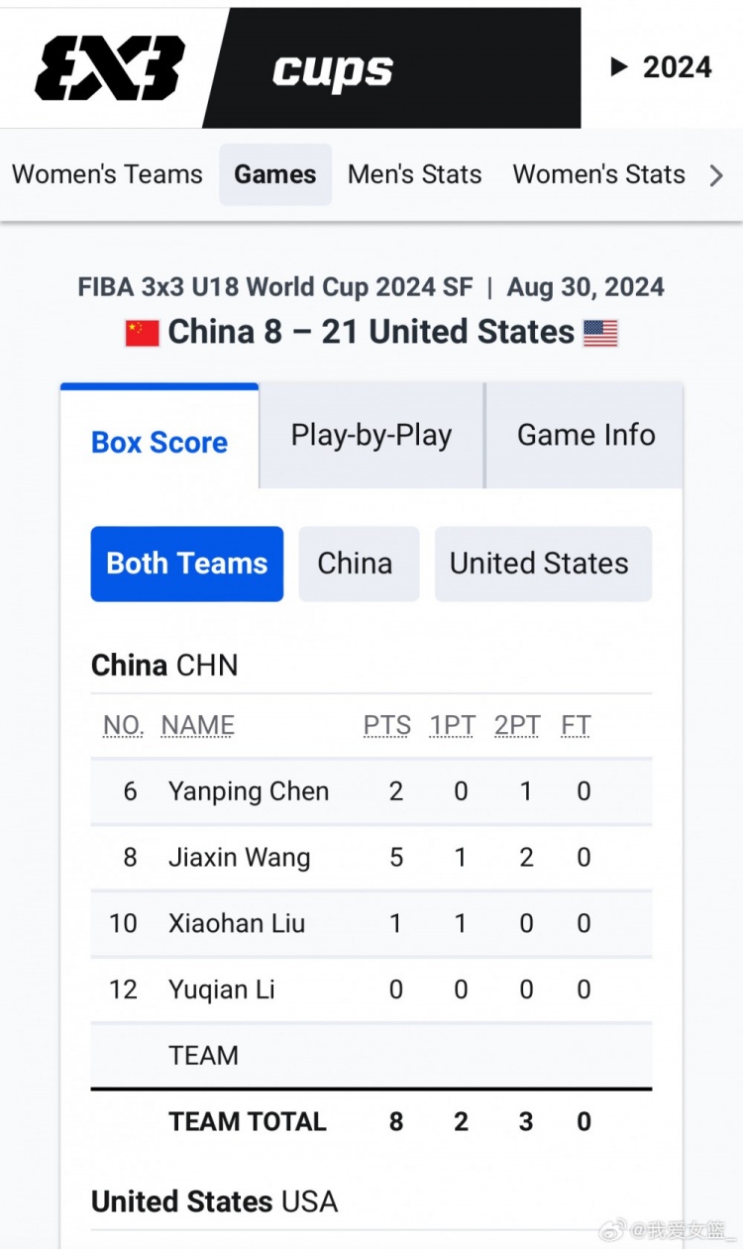This screenshot has height=1249, width=743.
Task: Expand more navigation tabs with right chevron
Action: click(716, 175)
